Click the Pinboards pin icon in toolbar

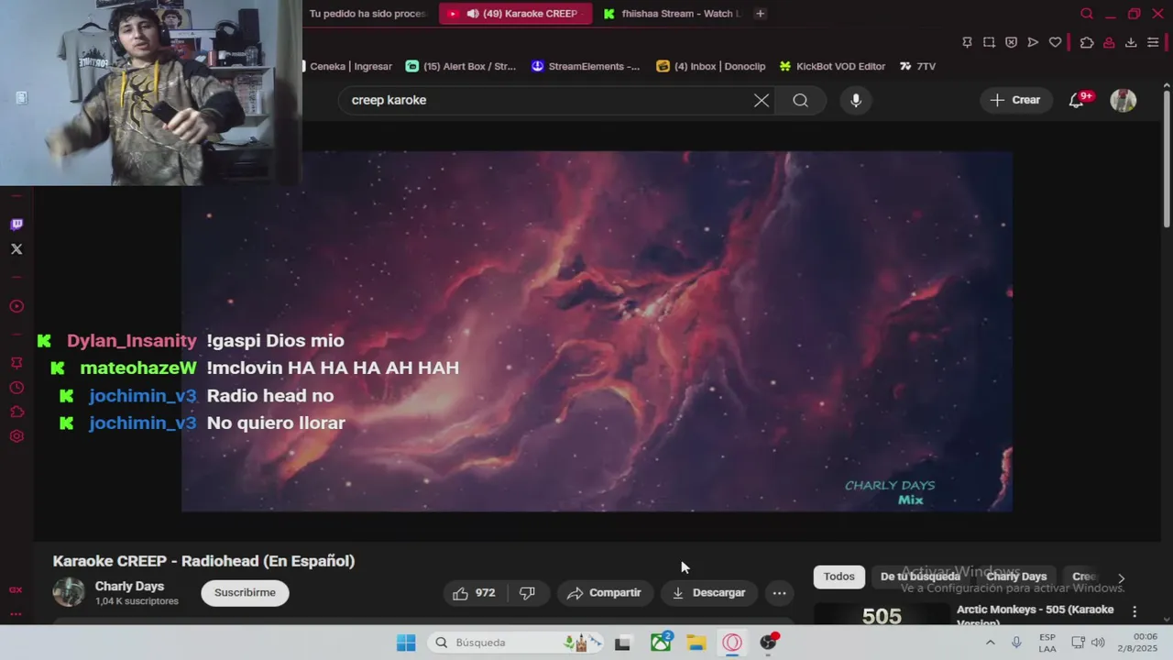[967, 42]
